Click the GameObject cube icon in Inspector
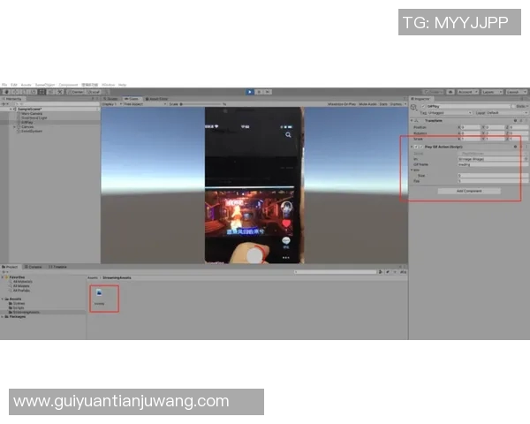 pos(413,106)
